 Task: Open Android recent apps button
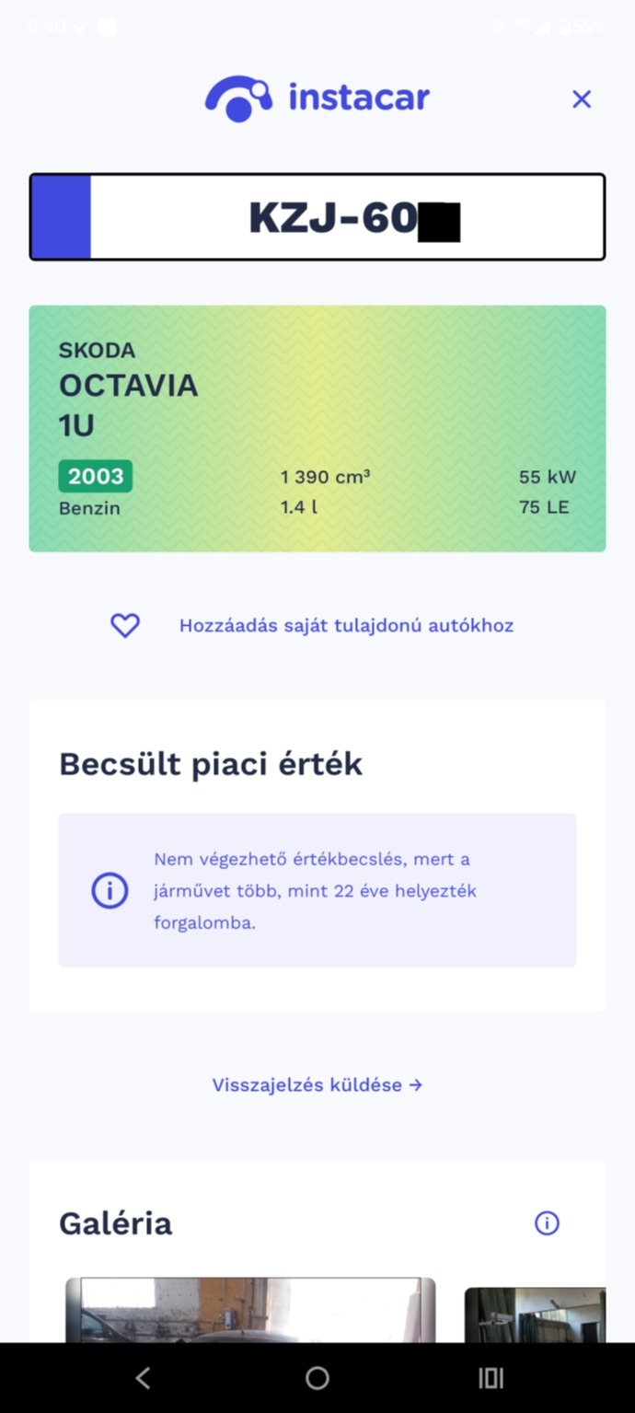pyautogui.click(x=491, y=1377)
